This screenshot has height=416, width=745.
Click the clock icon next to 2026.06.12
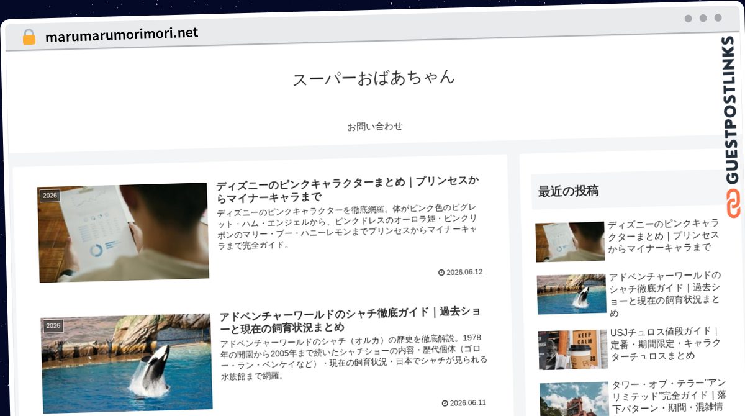pyautogui.click(x=441, y=272)
